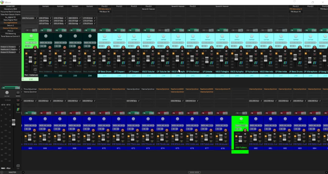Click the envelope icon on Perc Instances
This screenshot has width=328, height=174.
[35, 69]
